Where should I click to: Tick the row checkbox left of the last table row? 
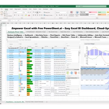[x=8, y=95]
